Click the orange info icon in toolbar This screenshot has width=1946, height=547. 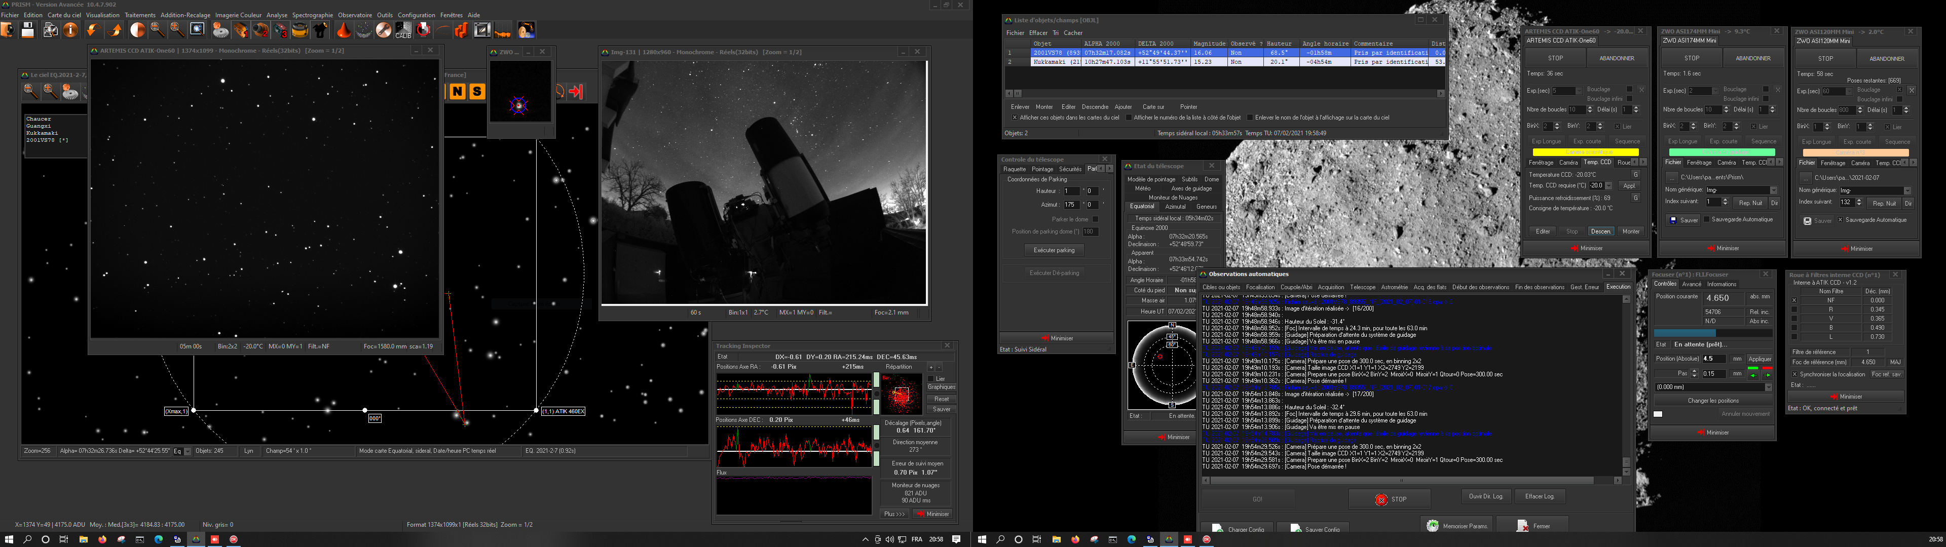point(70,30)
